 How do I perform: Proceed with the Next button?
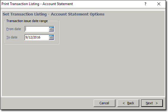pyautogui.click(x=152, y=103)
